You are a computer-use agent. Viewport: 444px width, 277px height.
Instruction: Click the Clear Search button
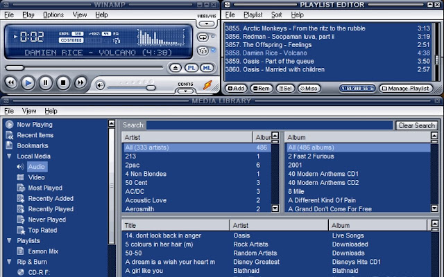tap(416, 125)
